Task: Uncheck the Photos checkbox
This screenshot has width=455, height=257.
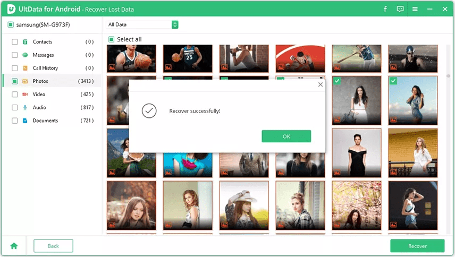Action: [15, 81]
